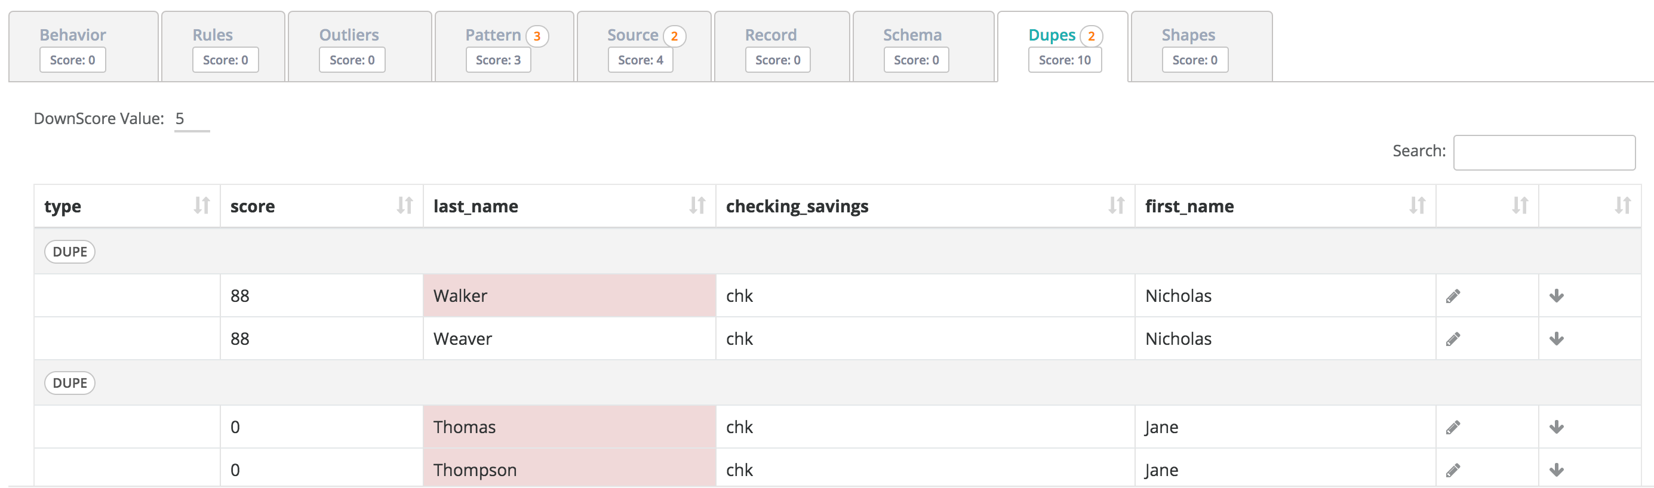
Task: Downscore the Thompson row with arrow icon
Action: [1557, 470]
